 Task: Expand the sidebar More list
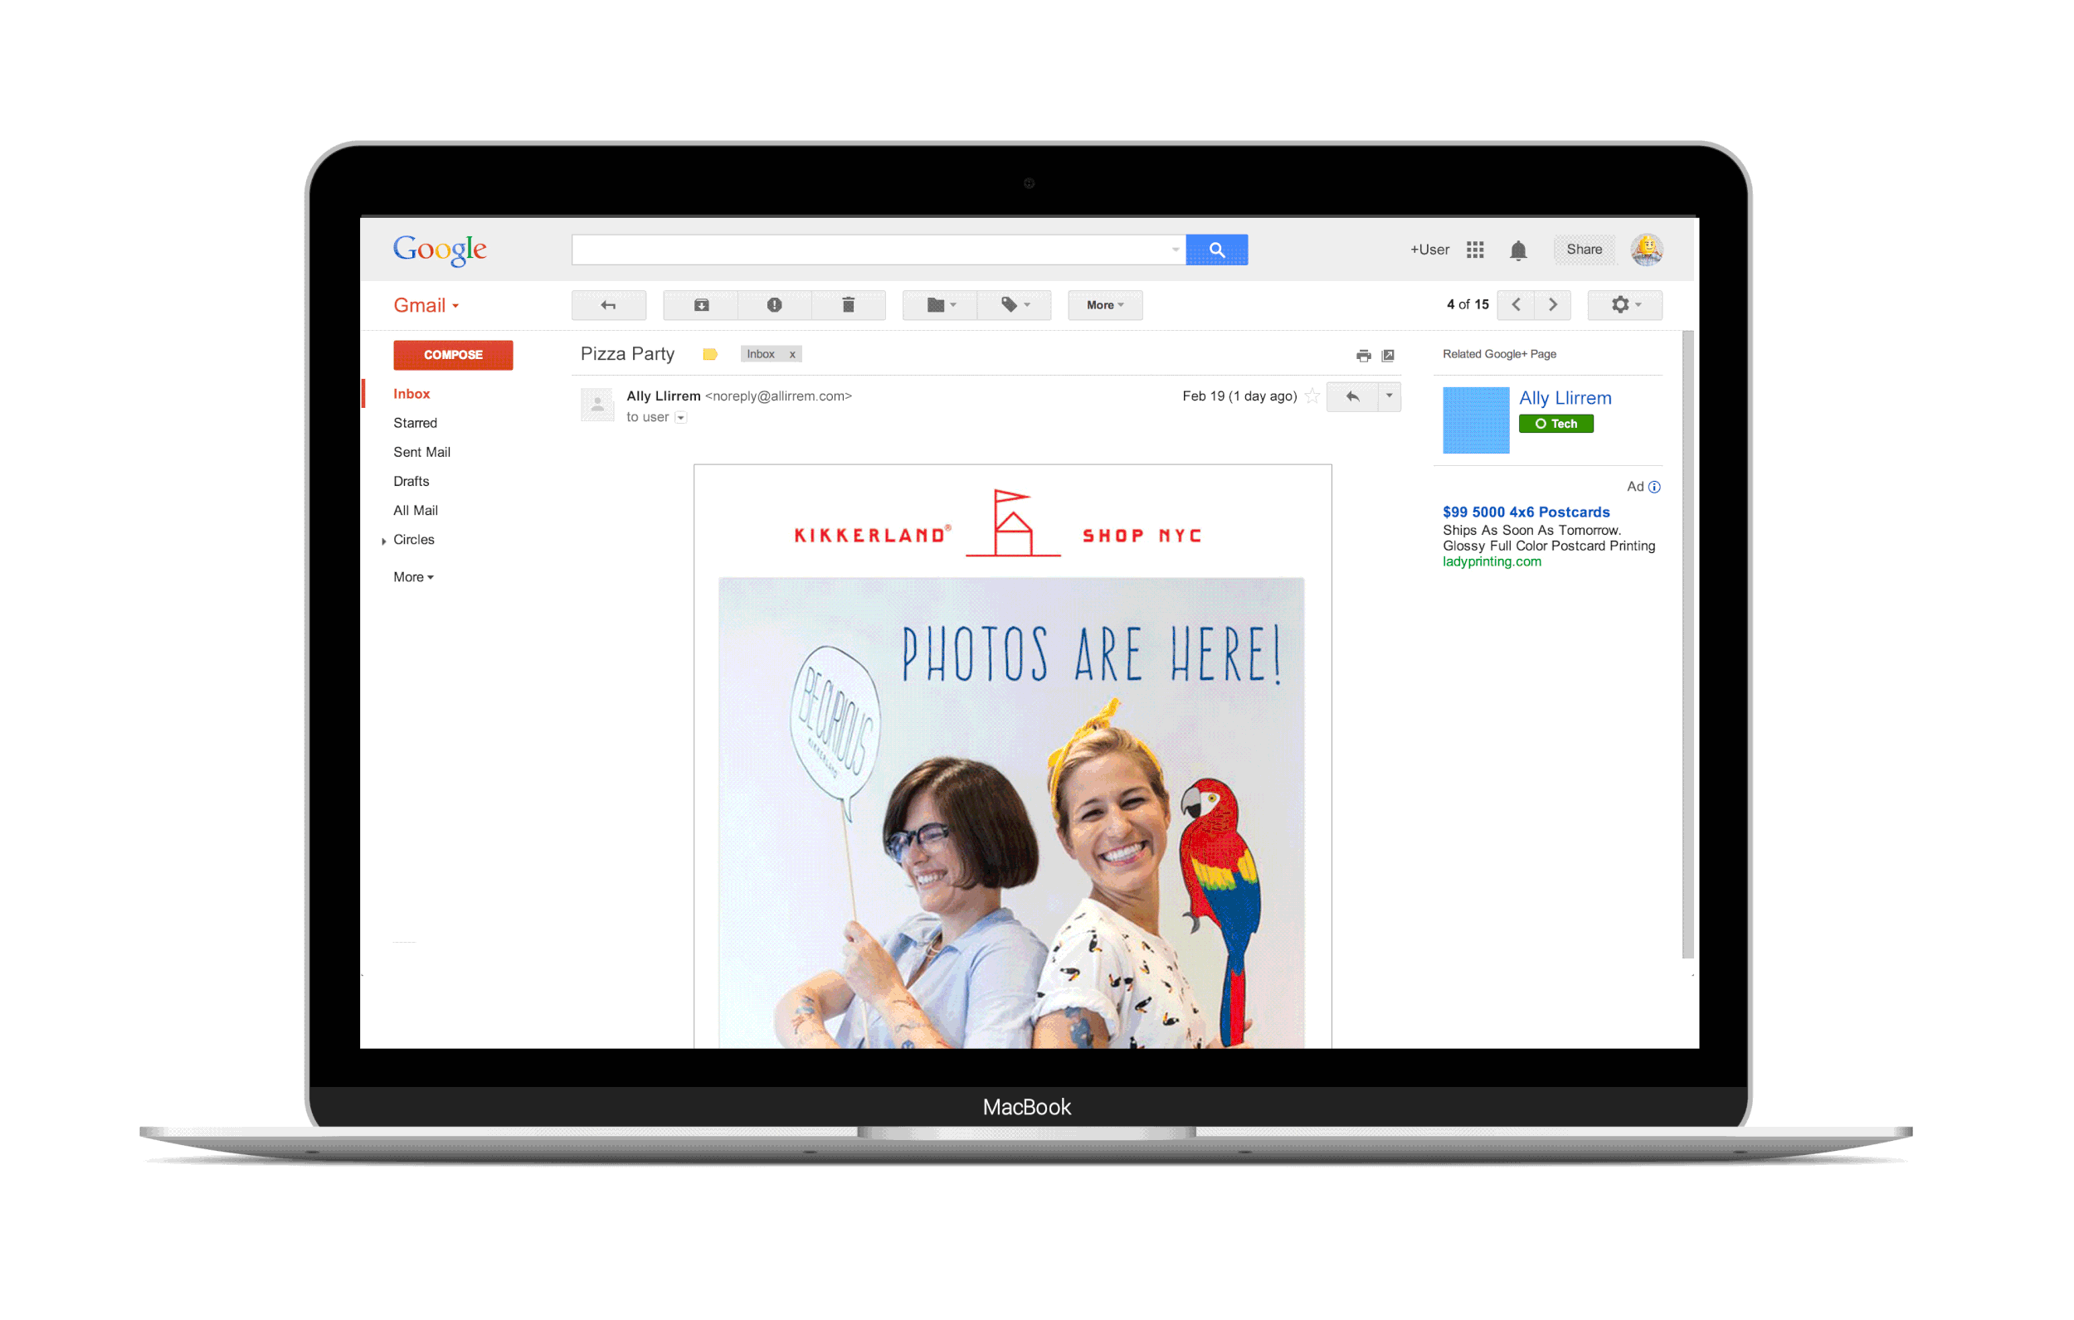[413, 577]
